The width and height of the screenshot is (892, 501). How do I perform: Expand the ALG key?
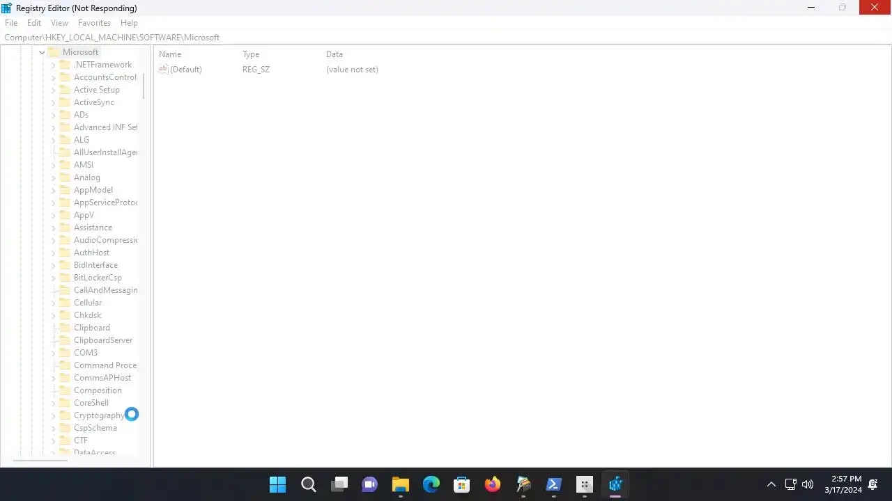coord(54,140)
